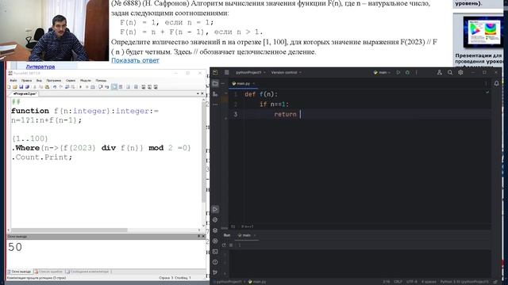Screen dimensions: 508x285
Task: Open Search Everywhere magnifier in PyCharm
Action: [450, 72]
